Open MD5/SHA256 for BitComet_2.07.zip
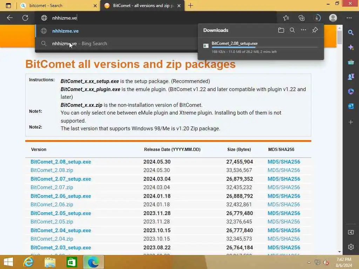Viewport: 359px width, 269px height. (284, 187)
